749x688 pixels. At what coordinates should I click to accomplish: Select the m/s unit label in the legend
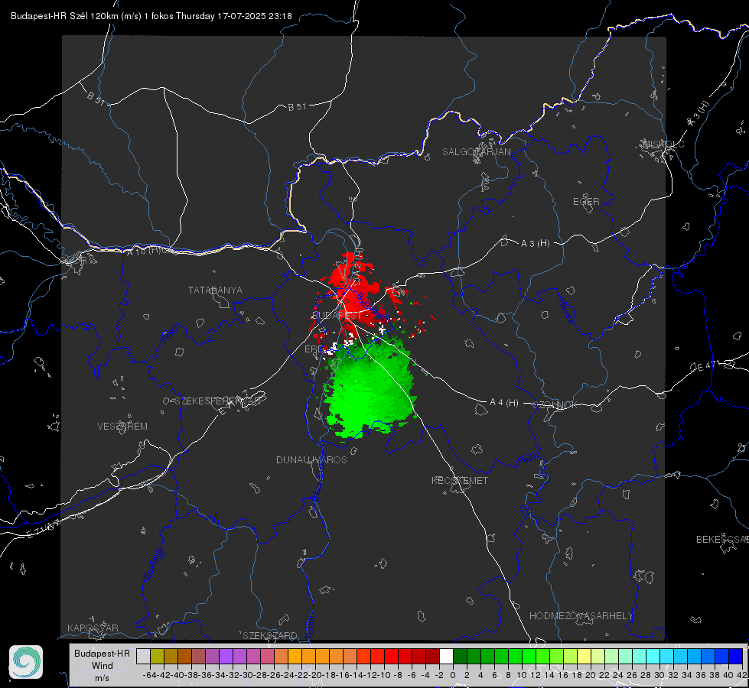tap(103, 678)
